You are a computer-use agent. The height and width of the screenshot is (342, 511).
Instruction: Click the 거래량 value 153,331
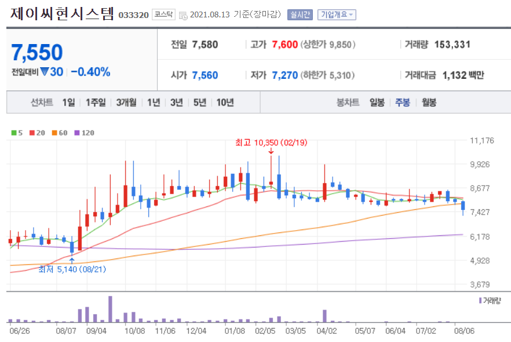[452, 44]
